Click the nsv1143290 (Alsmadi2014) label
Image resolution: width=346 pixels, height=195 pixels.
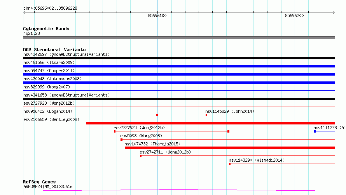pos(257,160)
